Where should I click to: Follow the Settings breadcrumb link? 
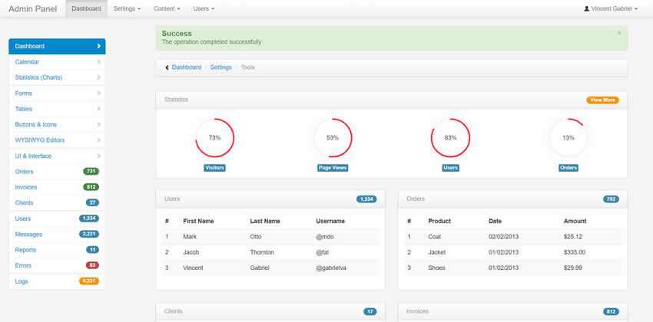tap(220, 67)
